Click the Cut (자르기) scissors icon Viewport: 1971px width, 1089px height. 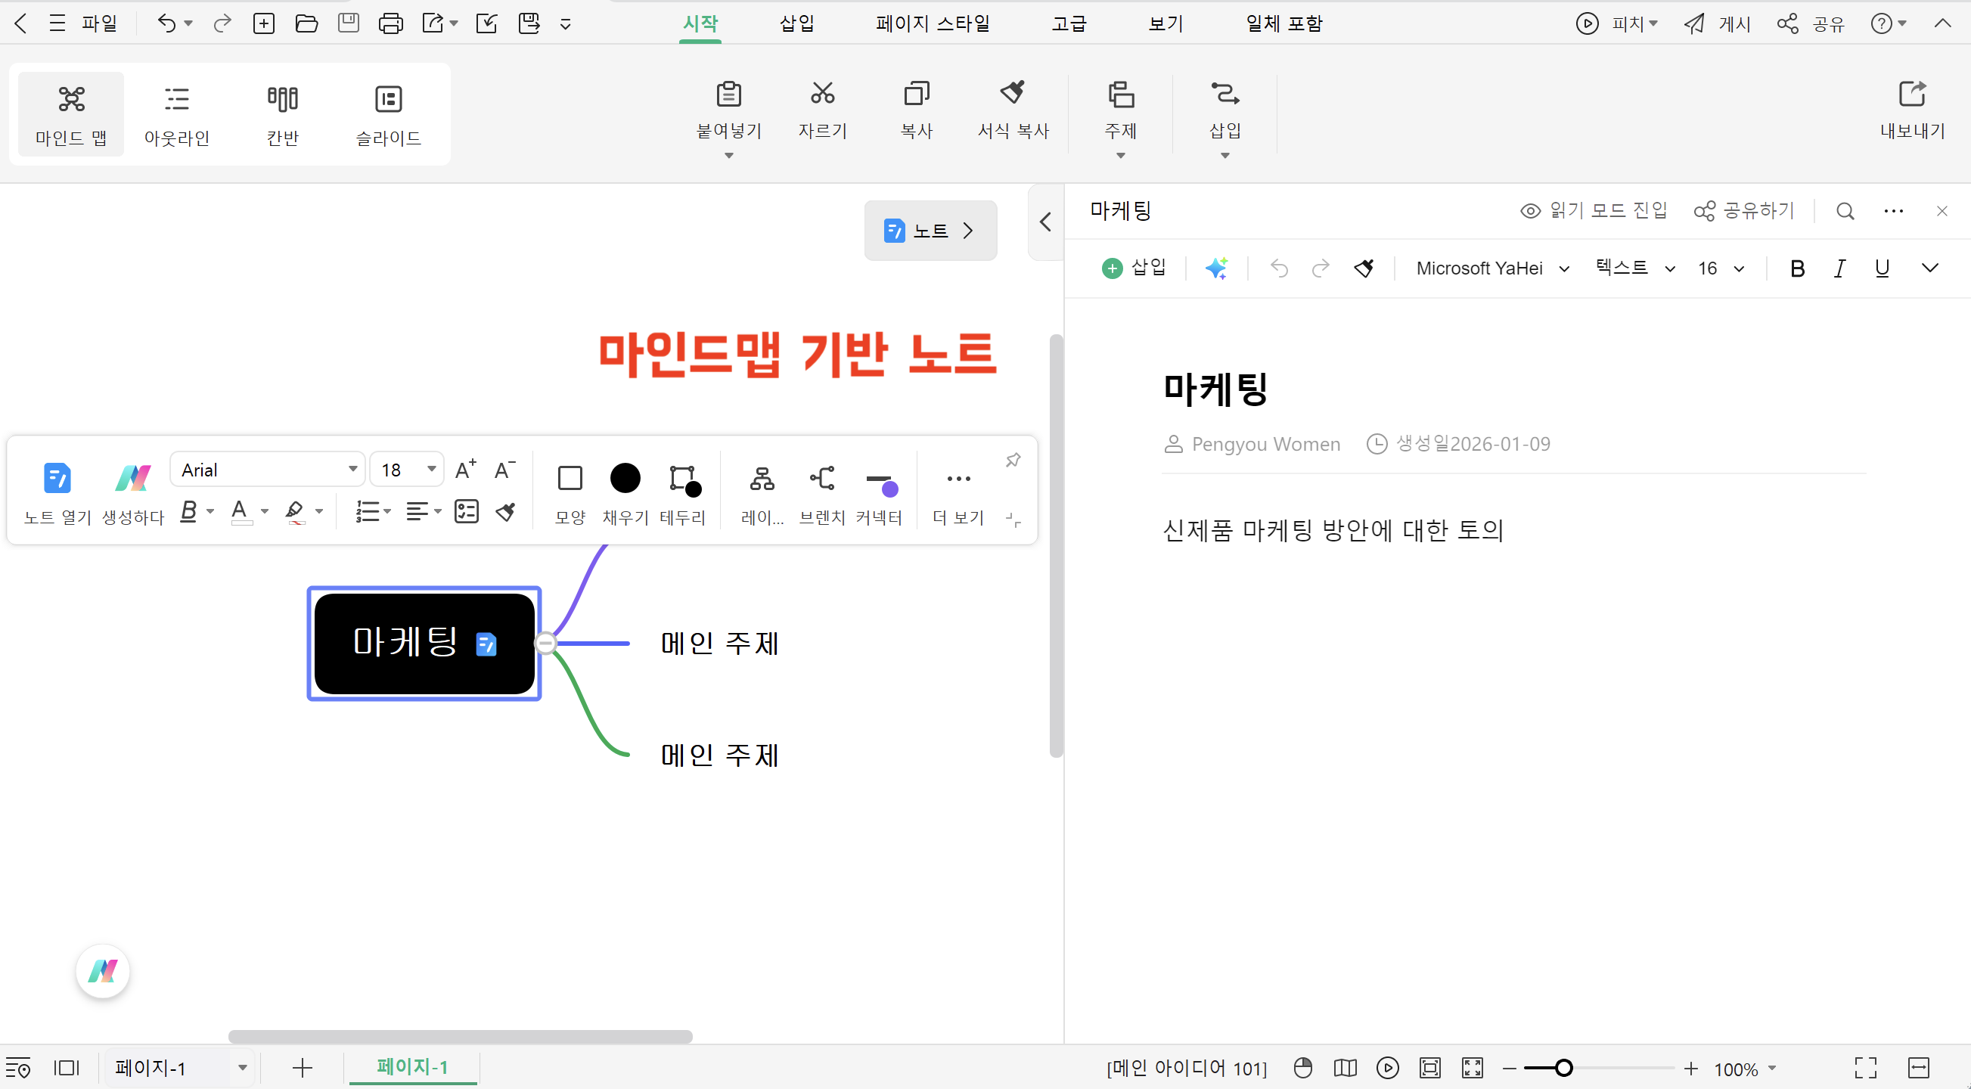click(823, 94)
